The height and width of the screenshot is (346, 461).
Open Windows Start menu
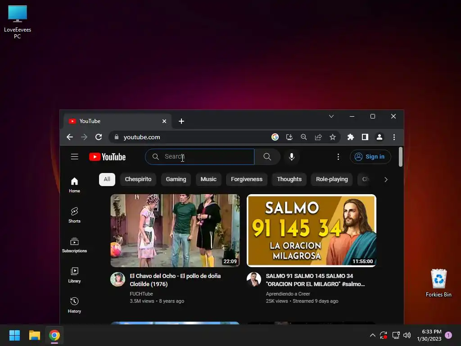tap(14, 335)
